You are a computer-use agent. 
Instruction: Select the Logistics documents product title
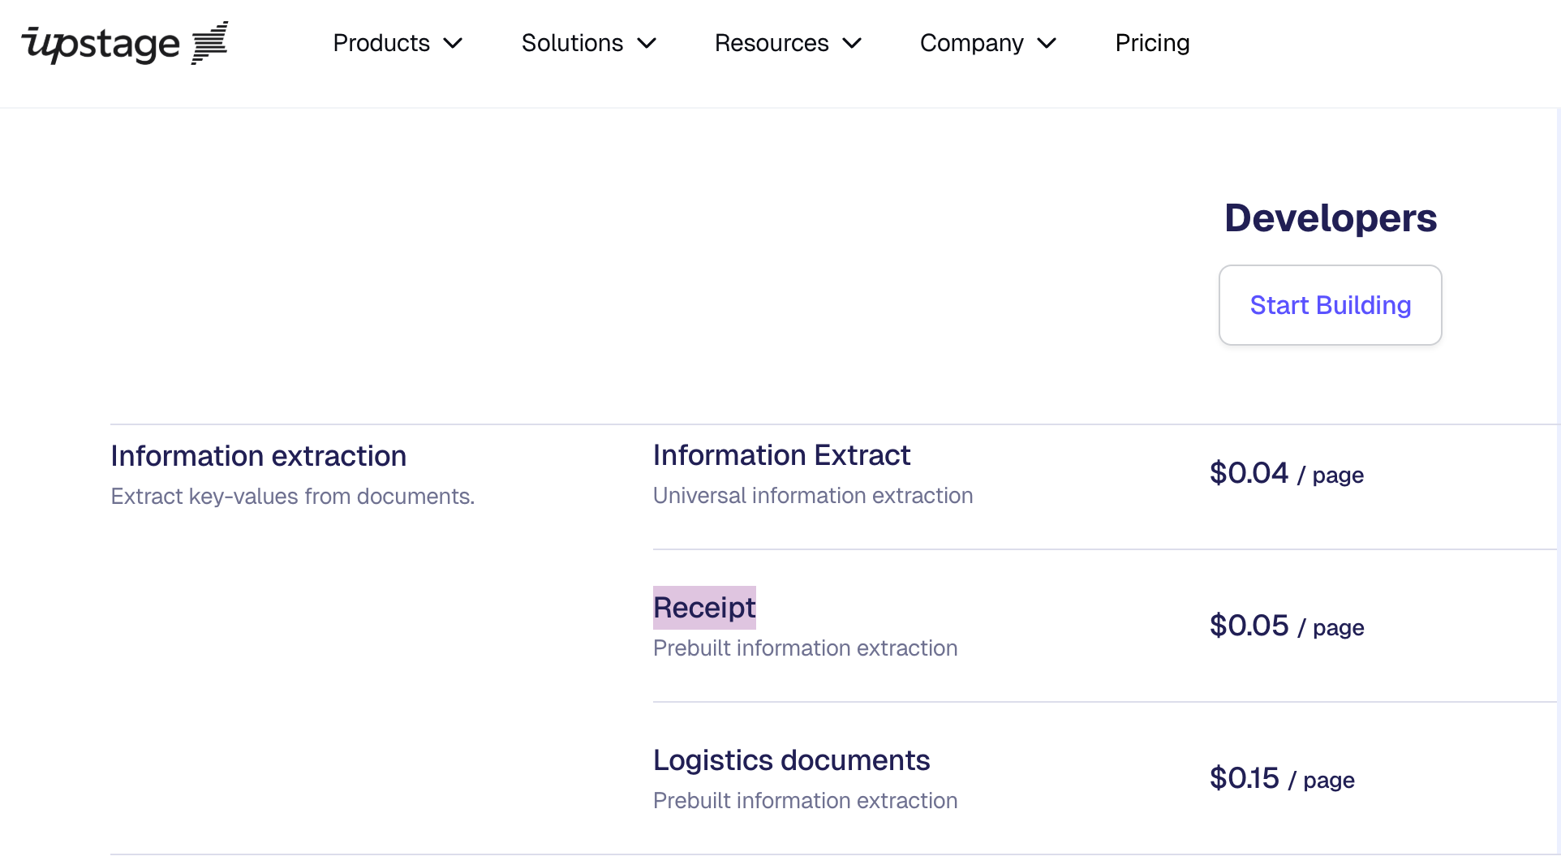[791, 760]
